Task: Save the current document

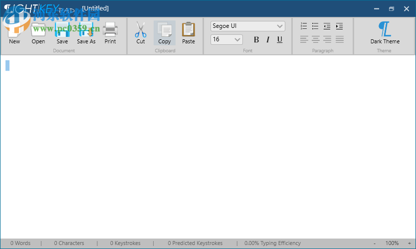Action: (62, 33)
